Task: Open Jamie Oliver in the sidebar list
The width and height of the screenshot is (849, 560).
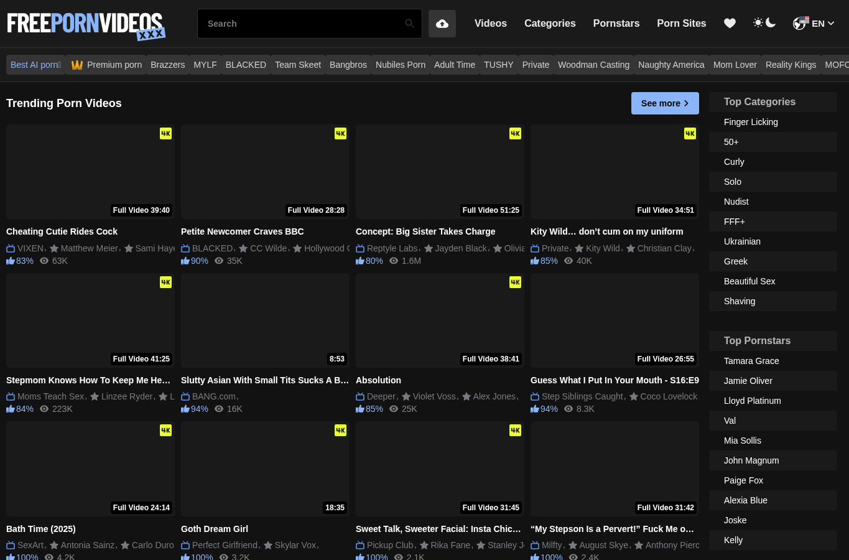Action: [773, 381]
